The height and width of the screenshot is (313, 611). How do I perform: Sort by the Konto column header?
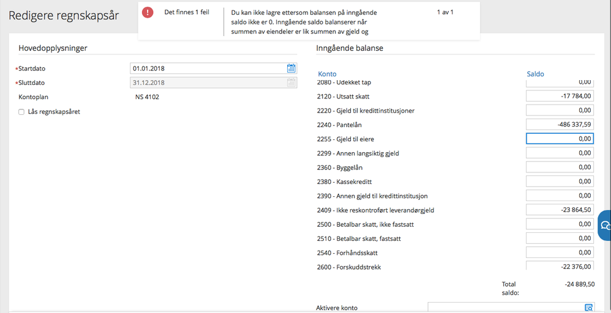(x=327, y=74)
